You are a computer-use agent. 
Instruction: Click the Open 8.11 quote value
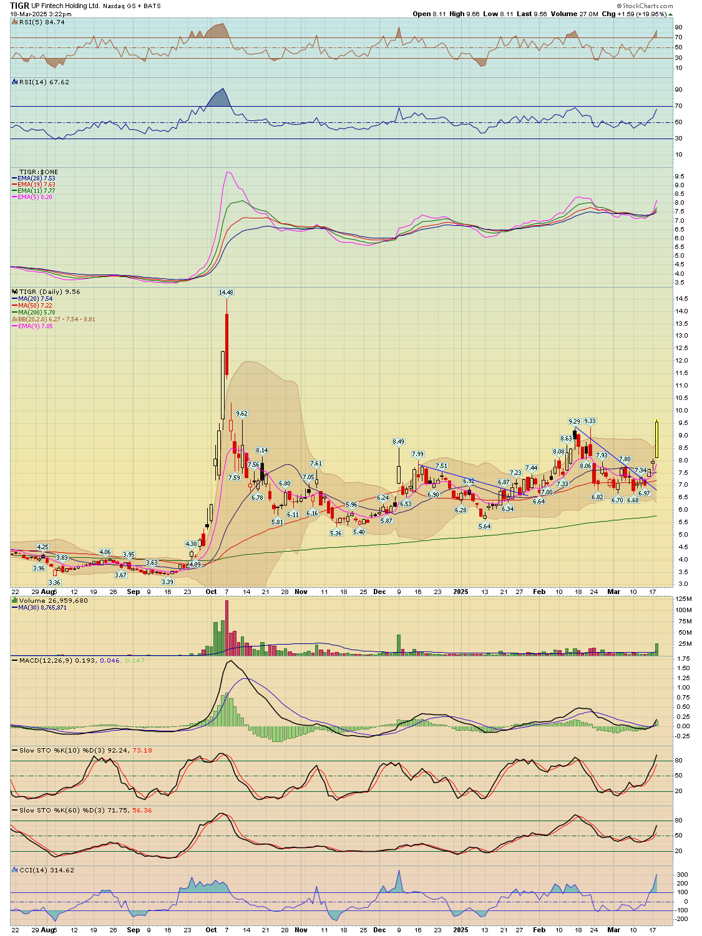coord(429,14)
